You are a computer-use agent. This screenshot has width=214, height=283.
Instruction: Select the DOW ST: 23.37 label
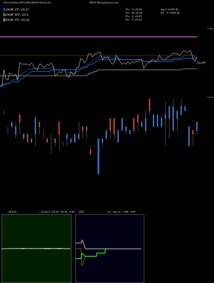(18, 9)
